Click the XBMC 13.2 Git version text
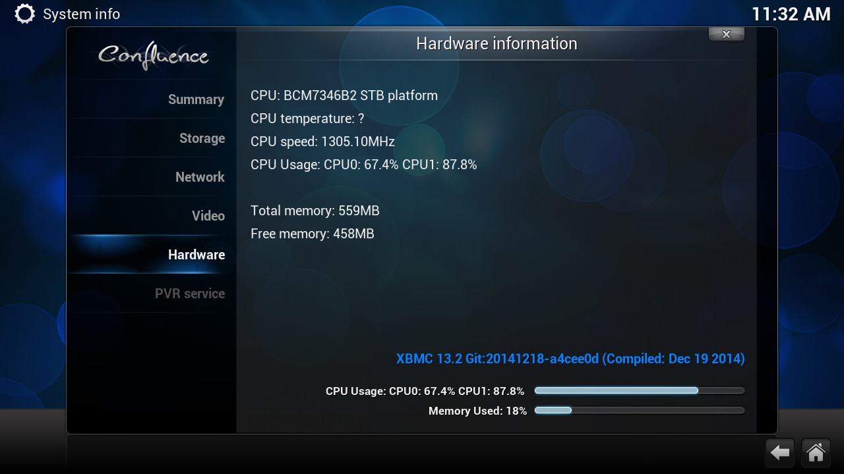 pos(570,359)
